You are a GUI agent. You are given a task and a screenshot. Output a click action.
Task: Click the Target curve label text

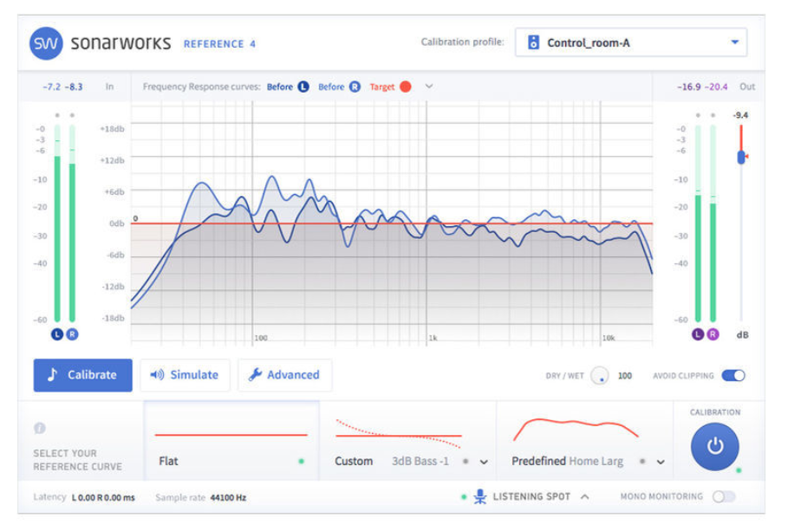(x=382, y=87)
